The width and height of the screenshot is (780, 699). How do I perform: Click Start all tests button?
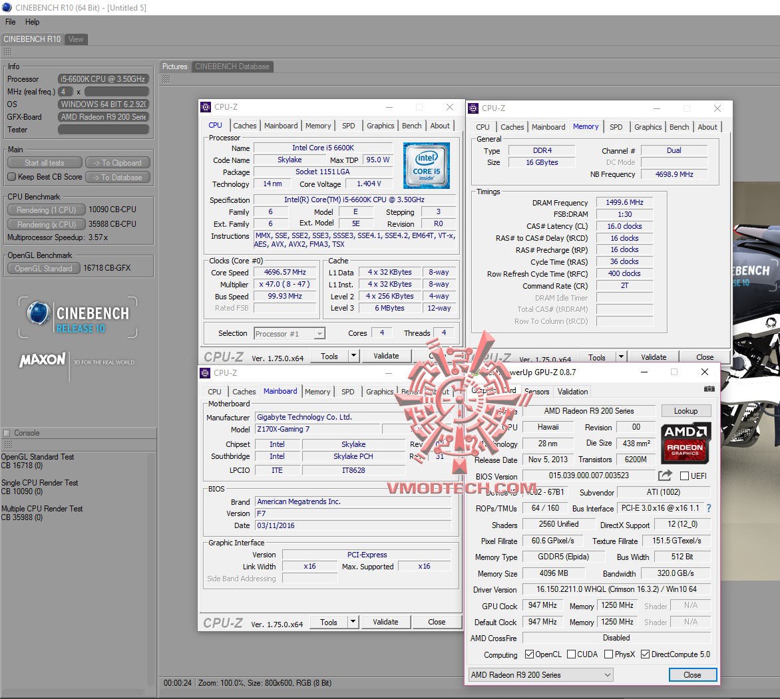coord(45,162)
